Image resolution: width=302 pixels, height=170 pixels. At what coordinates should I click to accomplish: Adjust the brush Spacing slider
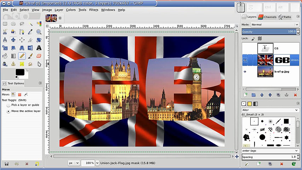point(269,157)
